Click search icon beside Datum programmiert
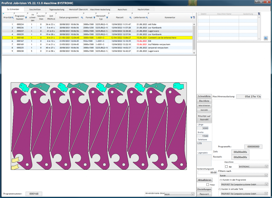The image size is (272, 198). pyautogui.click(x=82, y=18)
